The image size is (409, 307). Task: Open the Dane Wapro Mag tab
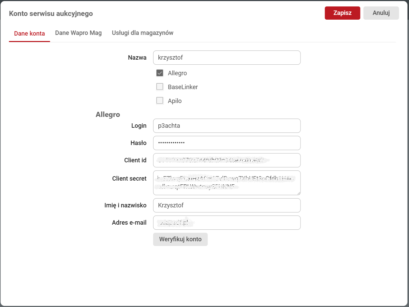[x=78, y=33]
